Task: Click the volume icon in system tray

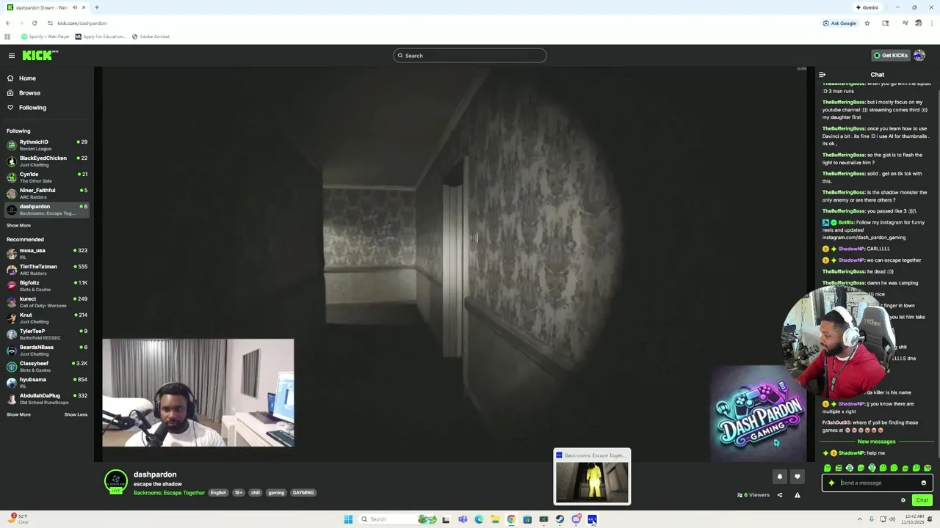Action: [892, 519]
